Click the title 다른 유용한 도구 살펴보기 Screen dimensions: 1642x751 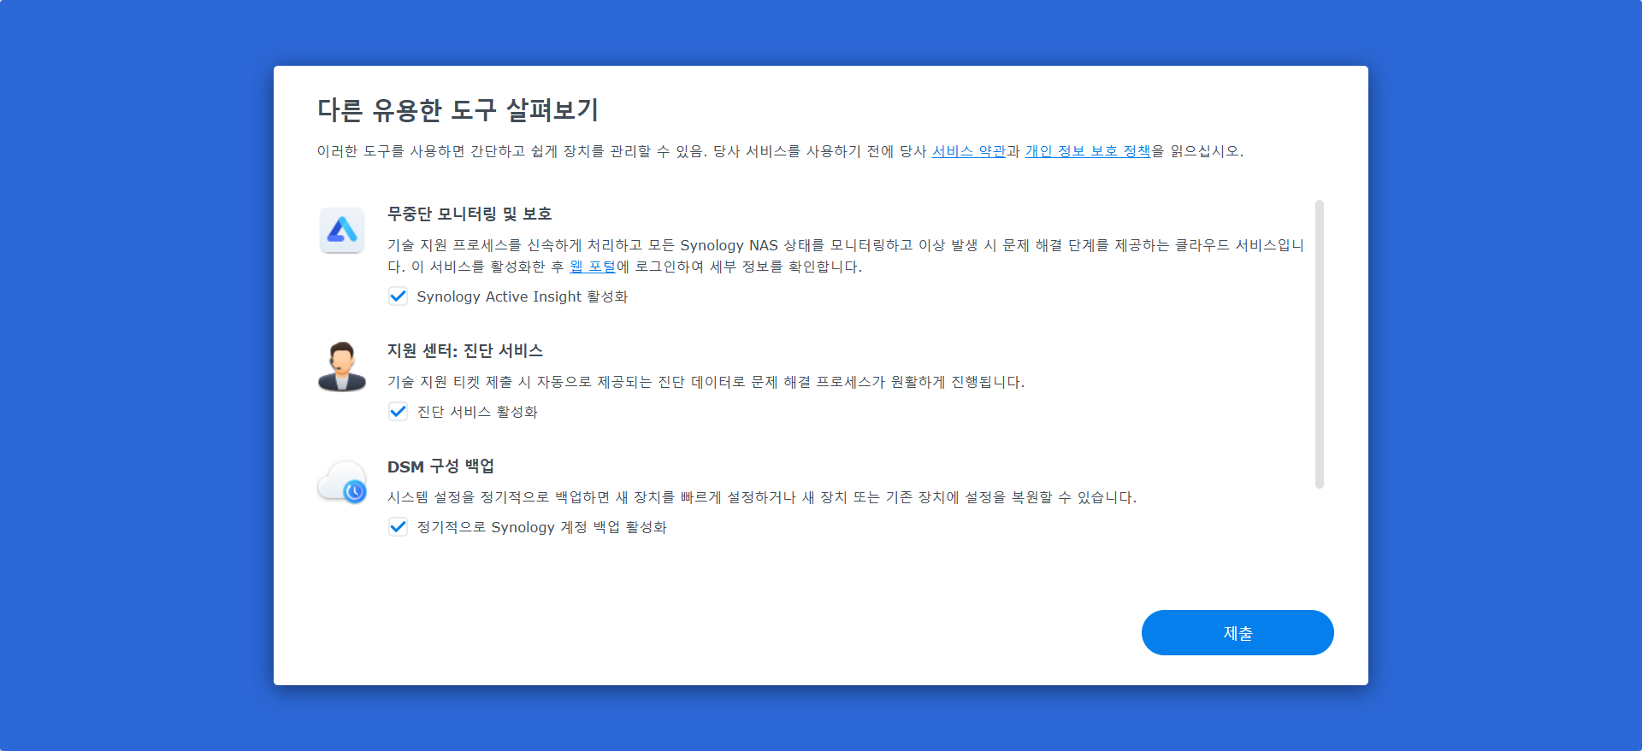coord(458,109)
